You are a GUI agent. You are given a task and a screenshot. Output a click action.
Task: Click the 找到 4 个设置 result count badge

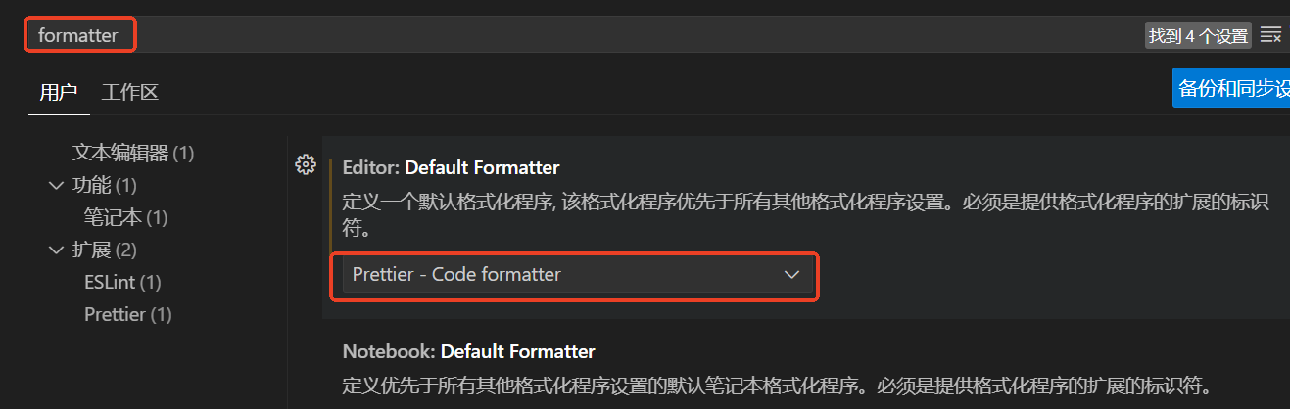1198,36
